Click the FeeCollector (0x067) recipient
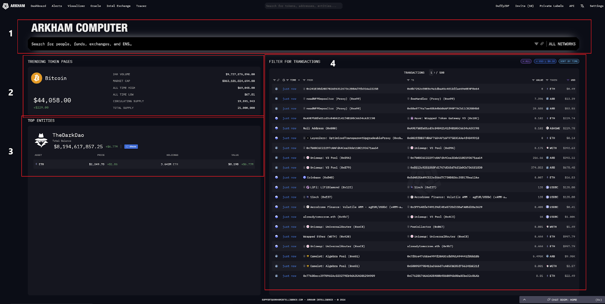Image resolution: width=605 pixels, height=304 pixels. pos(427,227)
